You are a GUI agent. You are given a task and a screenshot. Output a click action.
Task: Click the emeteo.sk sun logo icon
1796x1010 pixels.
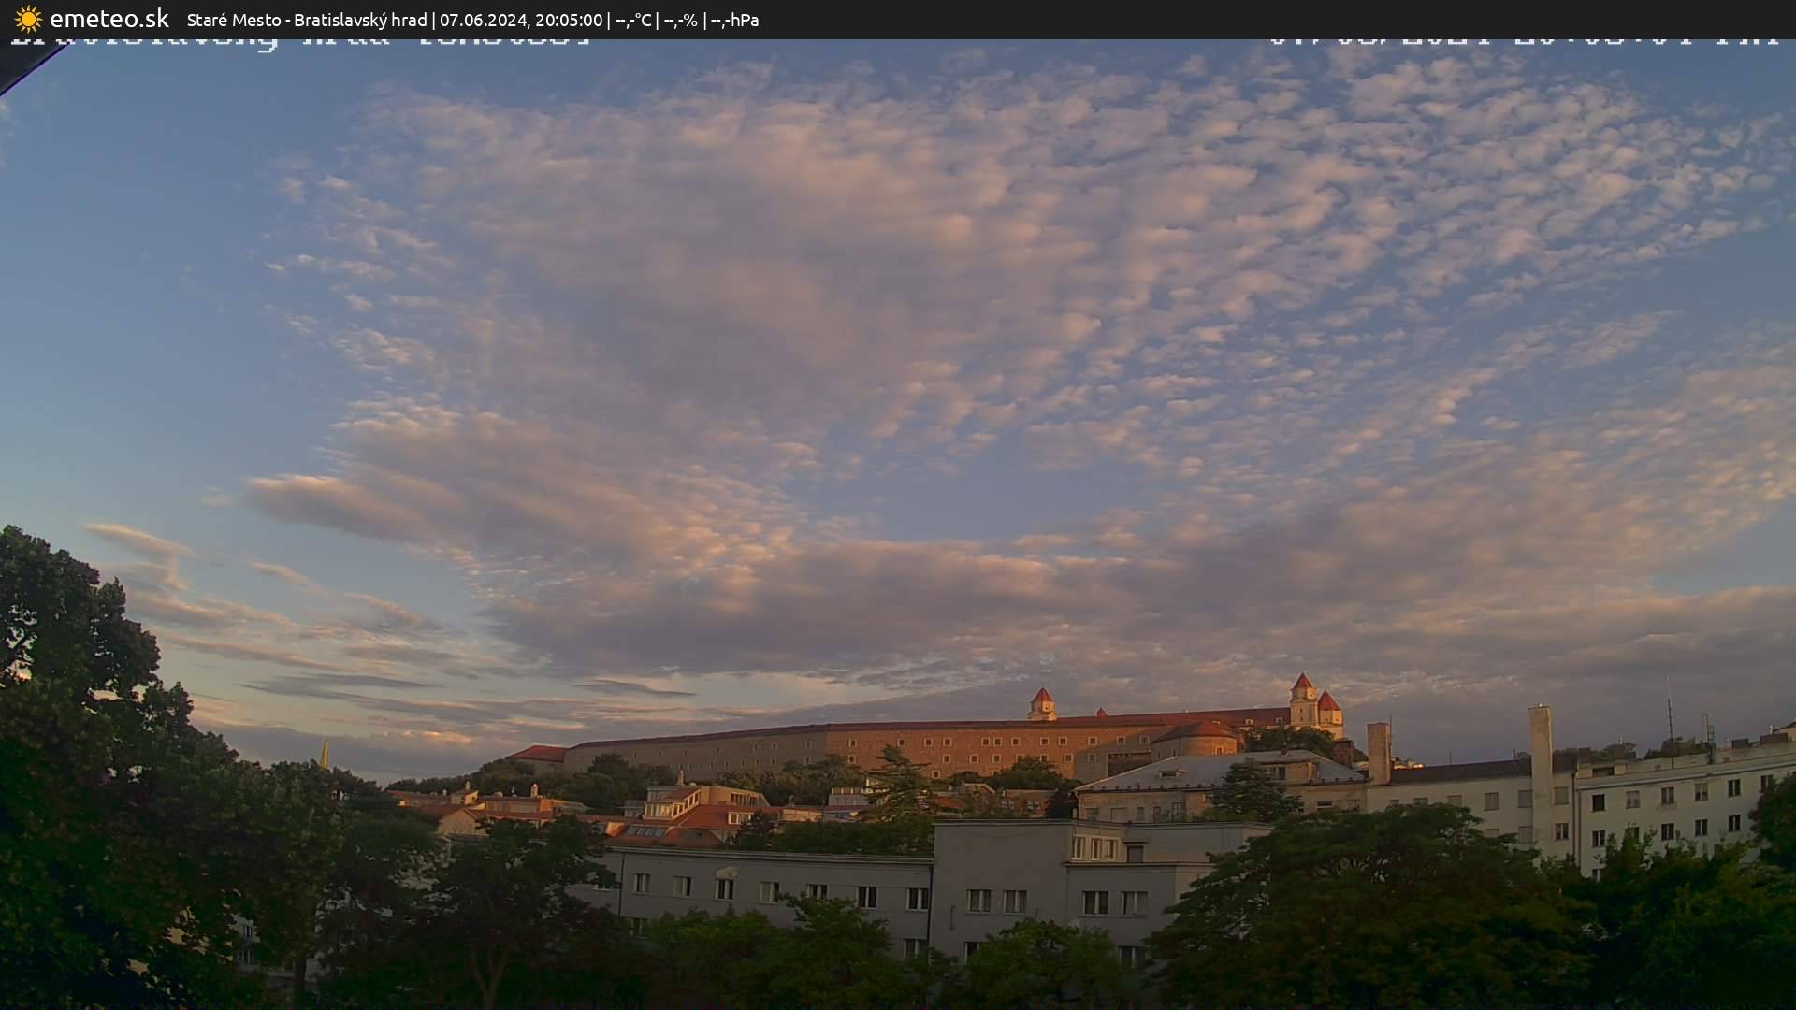pyautogui.click(x=28, y=19)
